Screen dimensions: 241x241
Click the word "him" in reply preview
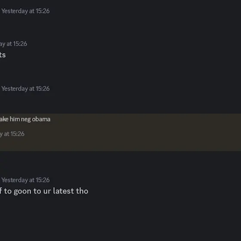(x=15, y=119)
